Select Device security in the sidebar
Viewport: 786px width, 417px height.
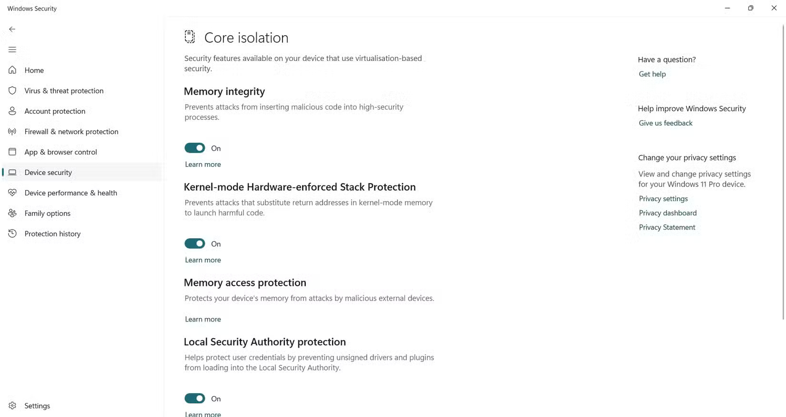pyautogui.click(x=48, y=172)
